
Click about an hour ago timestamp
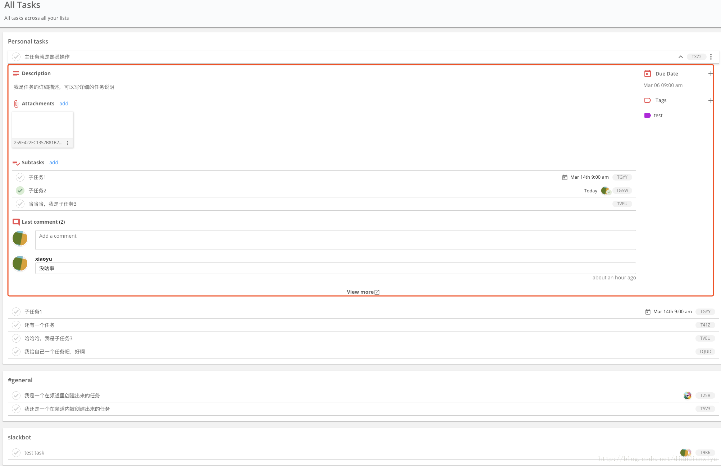(614, 278)
